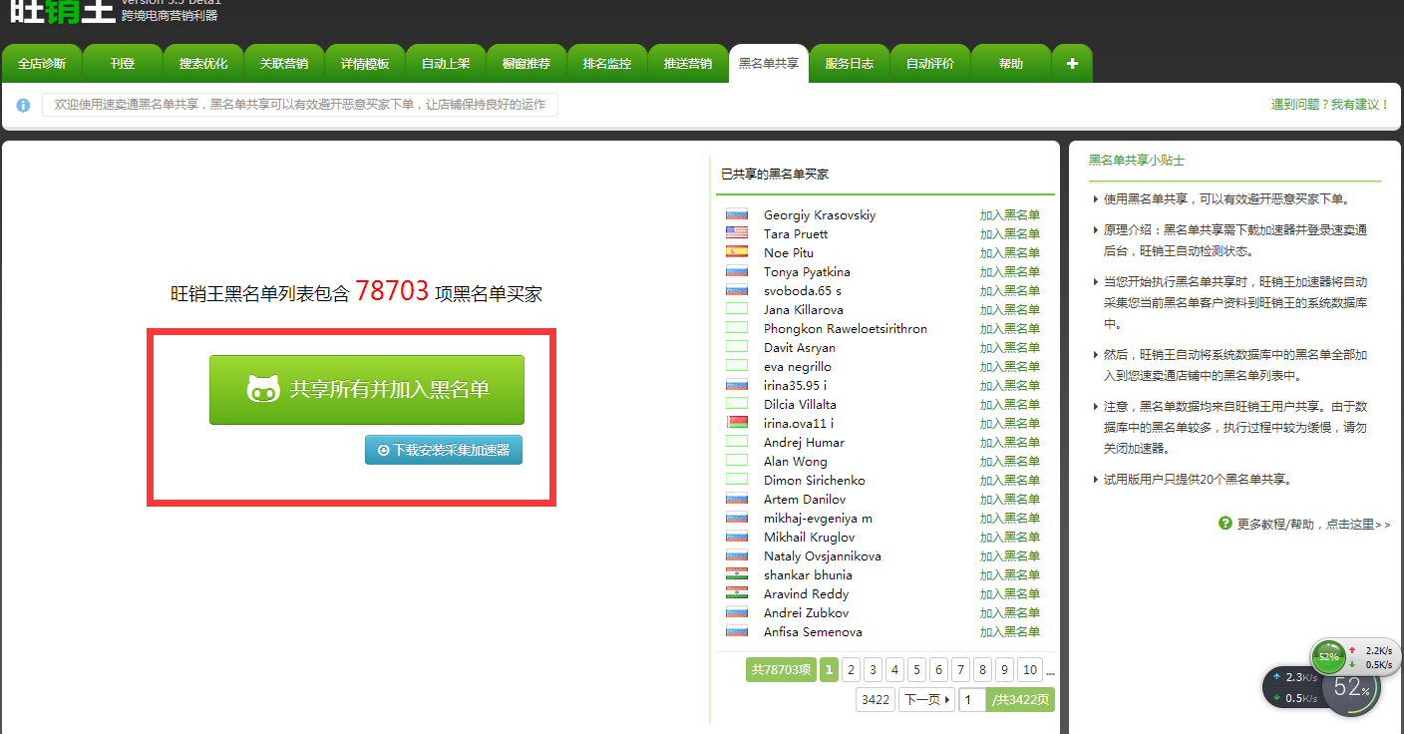
Task: Click the India flag beside Aravind Reddy
Action: click(737, 593)
